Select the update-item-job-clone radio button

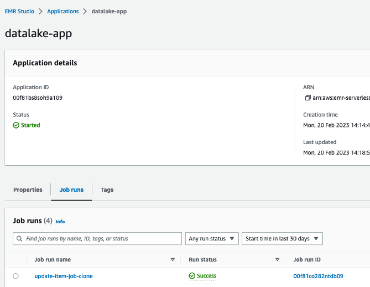(x=15, y=276)
